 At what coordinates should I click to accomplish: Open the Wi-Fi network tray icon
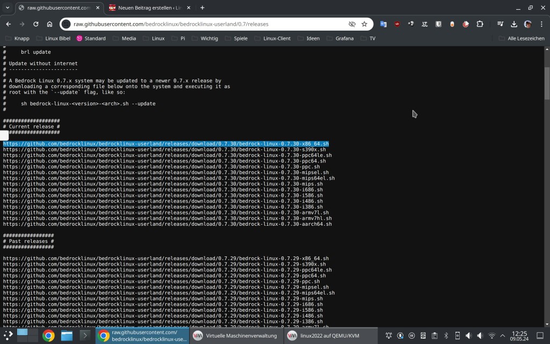pyautogui.click(x=492, y=335)
